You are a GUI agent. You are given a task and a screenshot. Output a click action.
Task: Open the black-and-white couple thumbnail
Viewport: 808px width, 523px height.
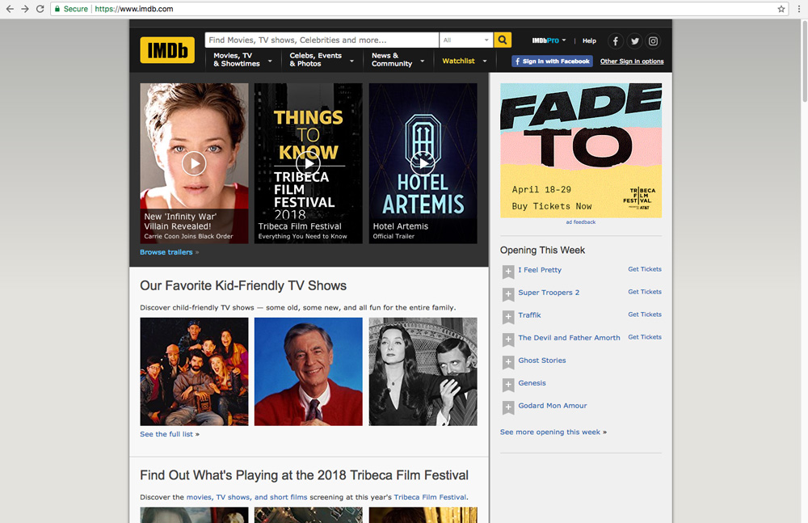423,371
